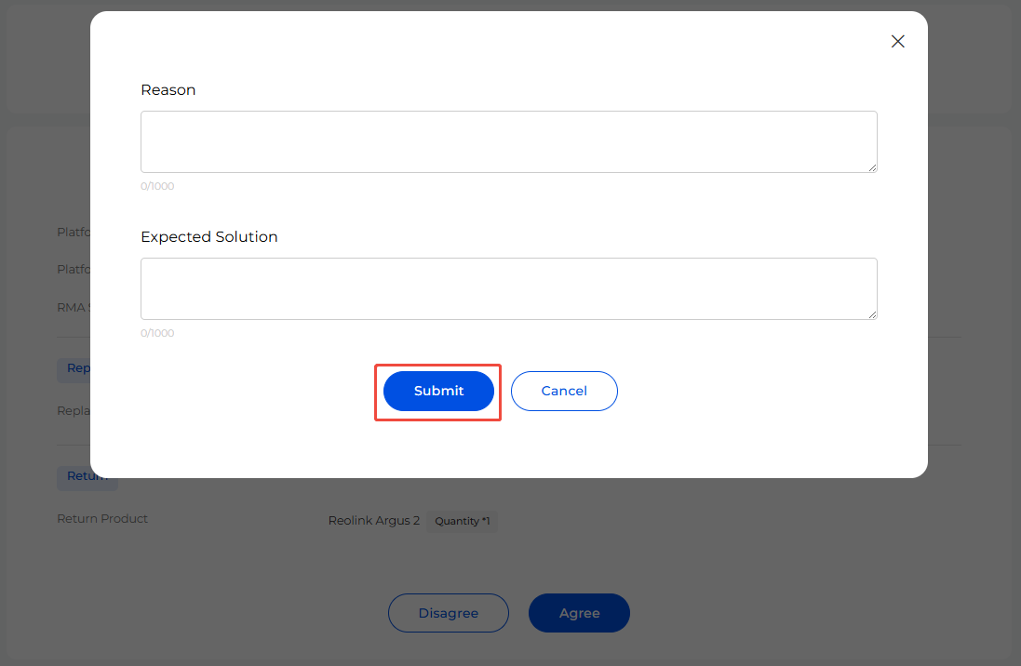The width and height of the screenshot is (1021, 666).
Task: Click the Reason field label
Action: tap(168, 90)
